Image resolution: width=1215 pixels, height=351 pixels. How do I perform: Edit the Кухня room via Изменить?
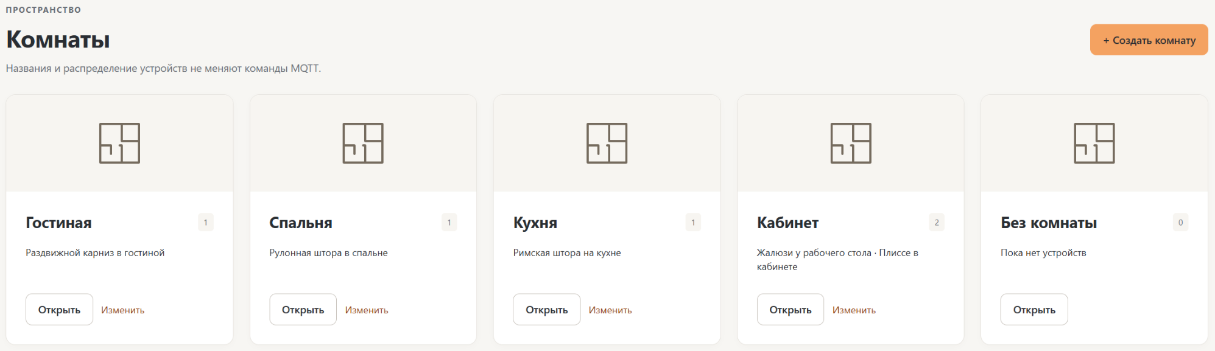(x=610, y=310)
